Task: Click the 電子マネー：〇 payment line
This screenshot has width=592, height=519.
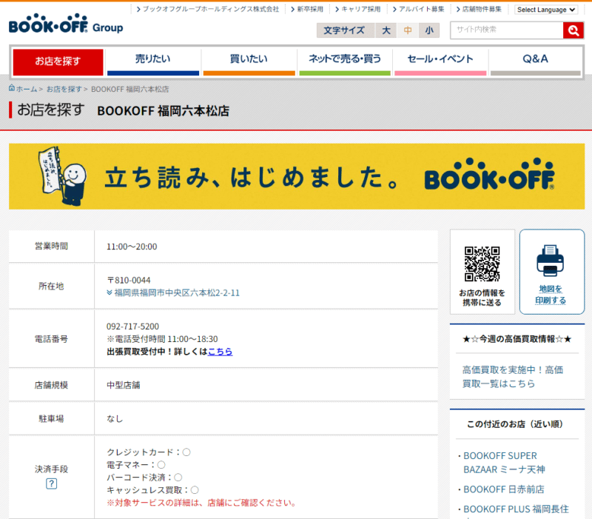Action: [136, 465]
